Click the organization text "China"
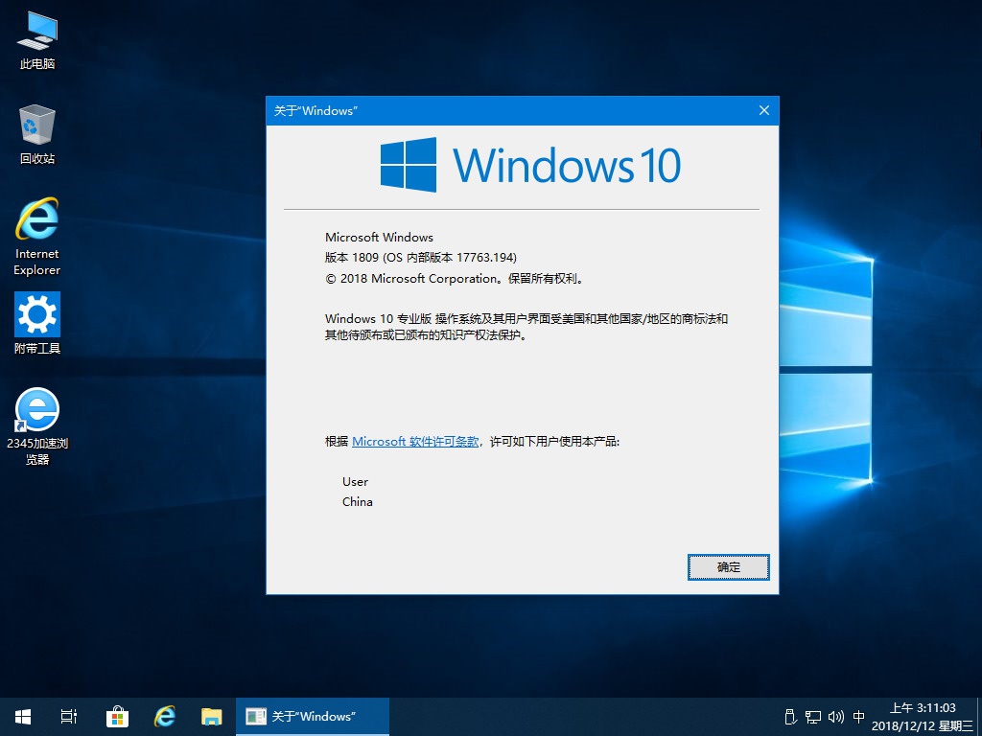Viewport: 982px width, 736px height. 358,501
